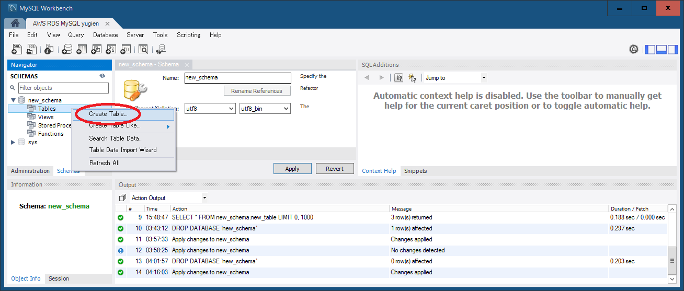The height and width of the screenshot is (291, 684).
Task: Click the Action Output copy icon
Action: tap(122, 198)
